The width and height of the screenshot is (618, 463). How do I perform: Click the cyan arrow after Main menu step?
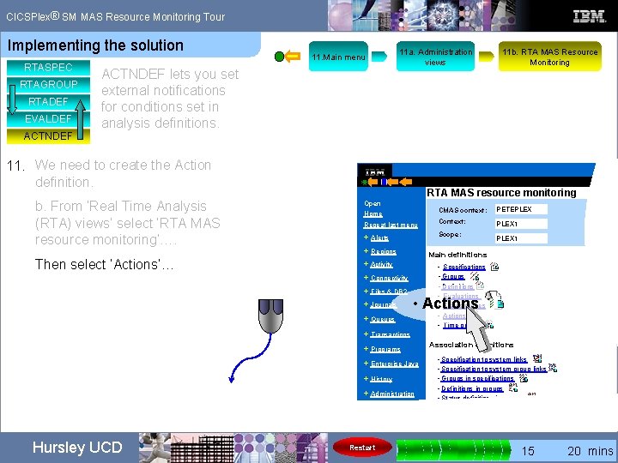(x=379, y=57)
